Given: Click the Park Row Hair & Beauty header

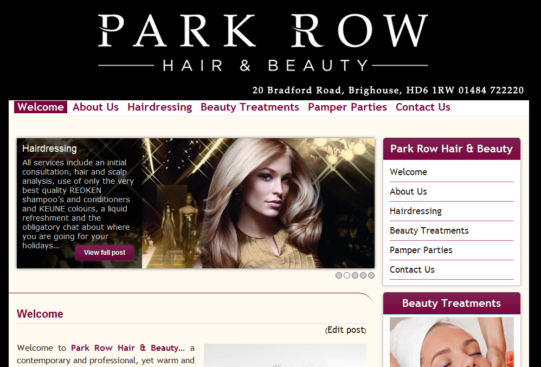Looking at the screenshot, I should [452, 148].
